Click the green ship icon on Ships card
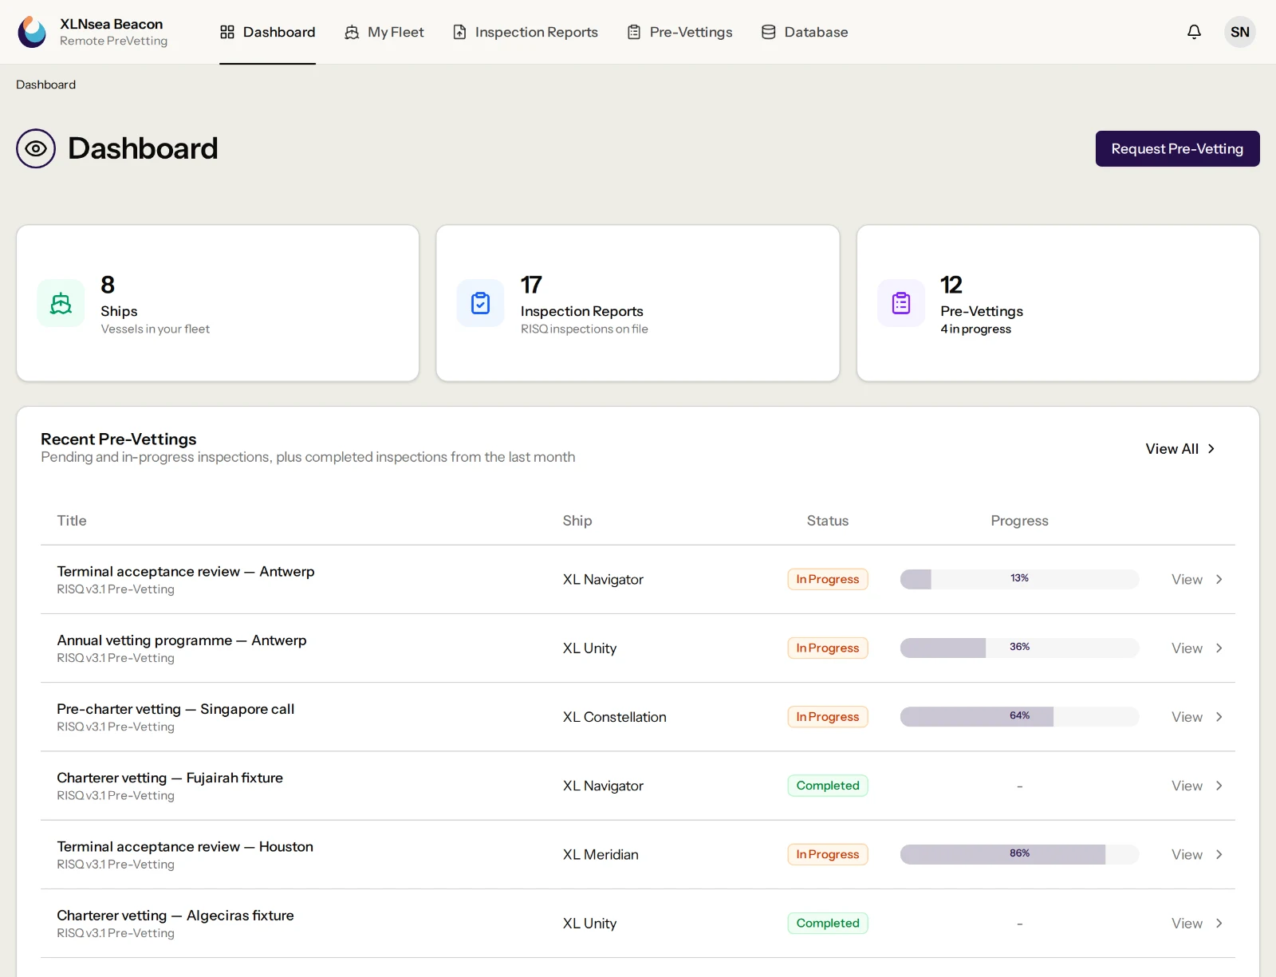1276x977 pixels. coord(61,303)
